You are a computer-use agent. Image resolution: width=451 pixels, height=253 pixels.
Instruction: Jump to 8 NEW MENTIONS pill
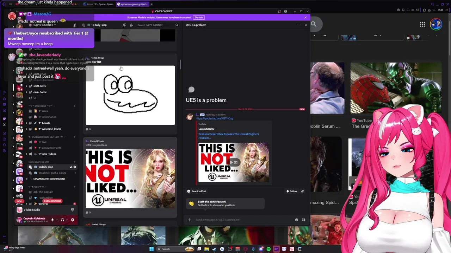[52, 201]
